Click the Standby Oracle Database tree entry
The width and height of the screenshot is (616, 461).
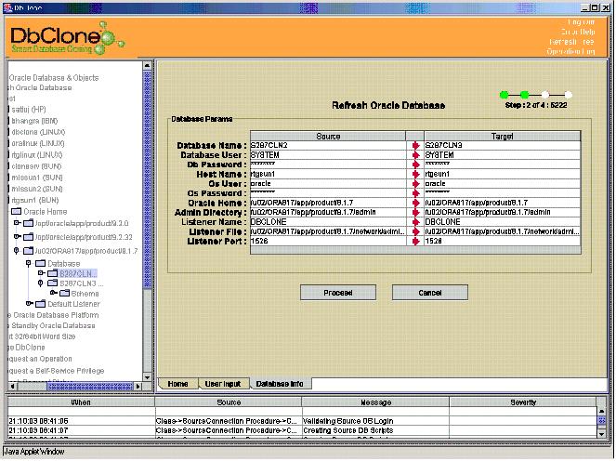point(52,325)
